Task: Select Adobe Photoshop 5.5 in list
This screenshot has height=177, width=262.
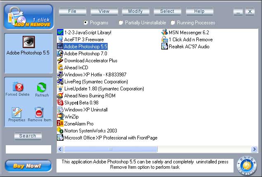Action: 85,47
